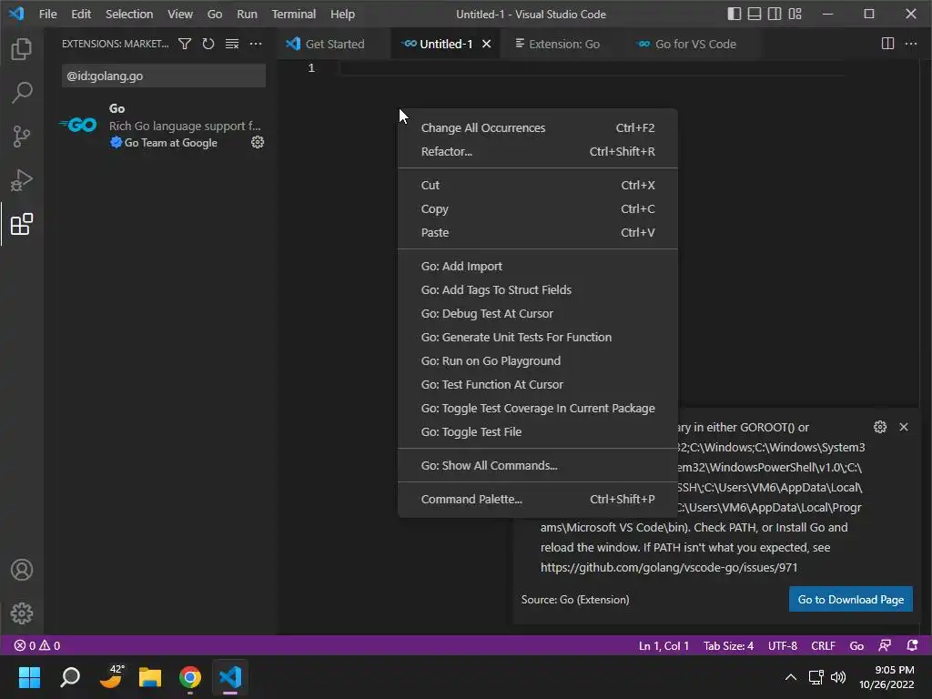The height and width of the screenshot is (699, 932).
Task: Open the Selection menu
Action: pyautogui.click(x=129, y=14)
